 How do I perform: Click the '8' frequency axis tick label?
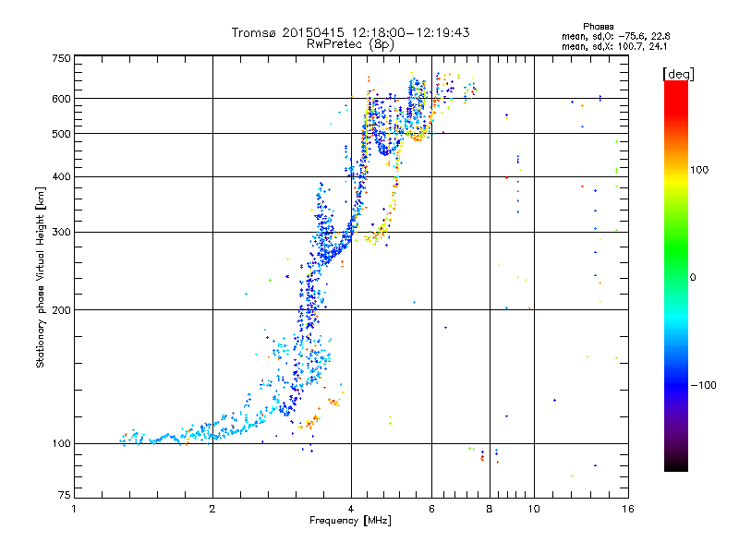(490, 509)
